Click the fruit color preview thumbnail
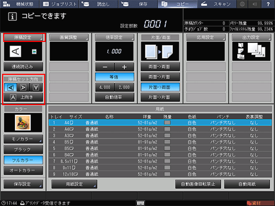The height and width of the screenshot is (206, 275). tap(23, 123)
